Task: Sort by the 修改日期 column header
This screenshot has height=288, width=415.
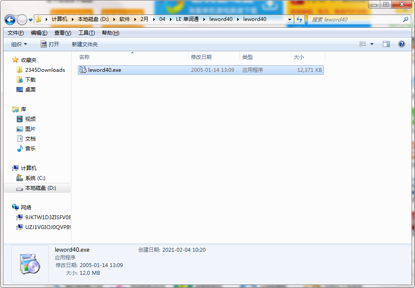Action: point(201,57)
